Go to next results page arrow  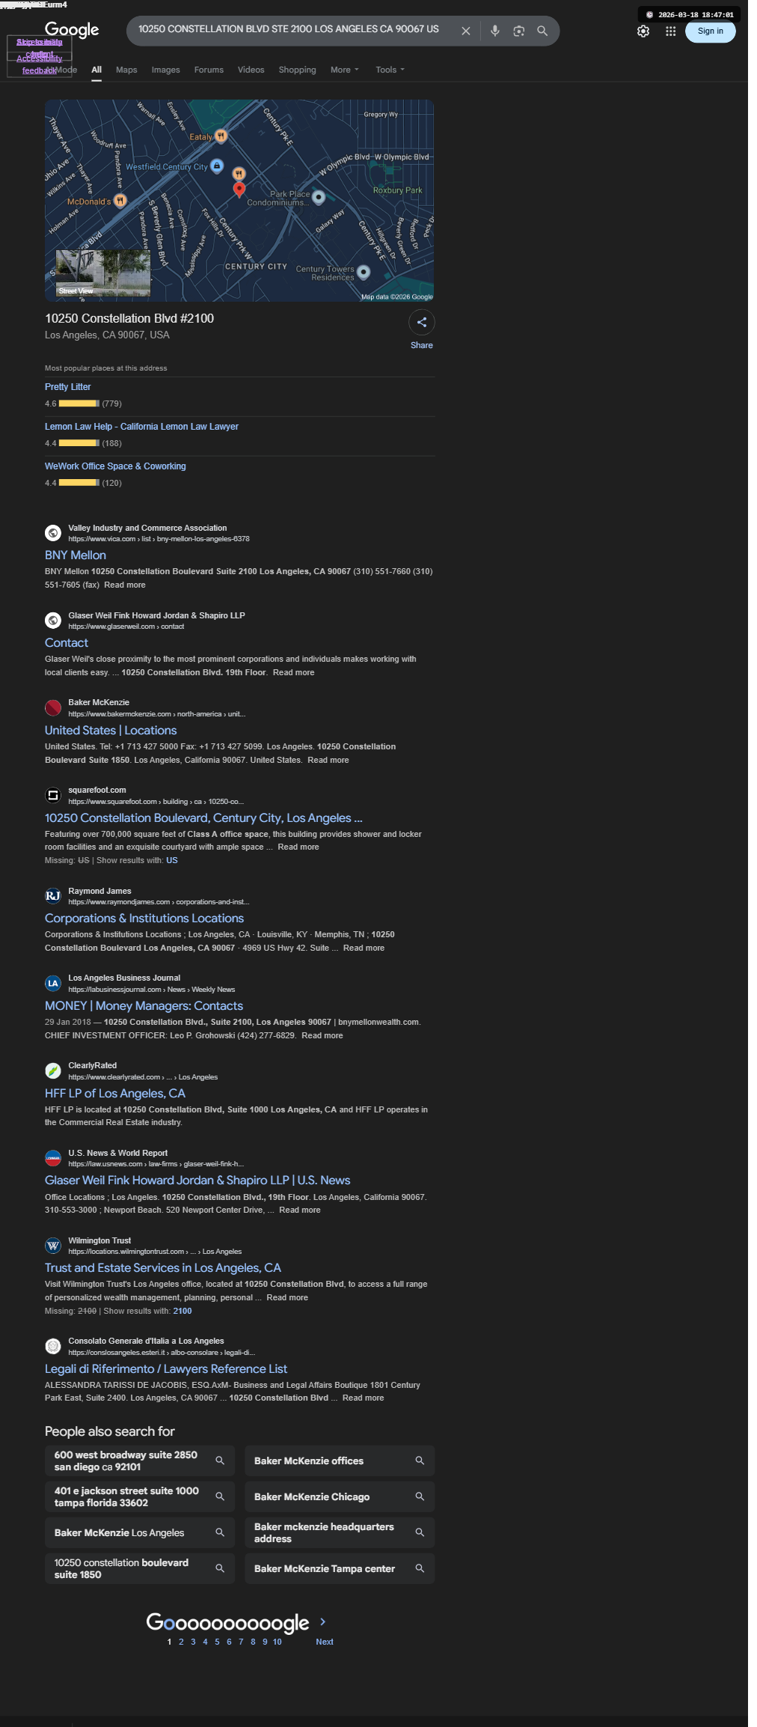click(x=323, y=1621)
